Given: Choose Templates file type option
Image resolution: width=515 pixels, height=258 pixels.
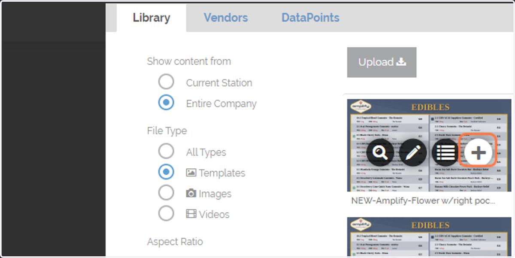Looking at the screenshot, I should tap(166, 172).
